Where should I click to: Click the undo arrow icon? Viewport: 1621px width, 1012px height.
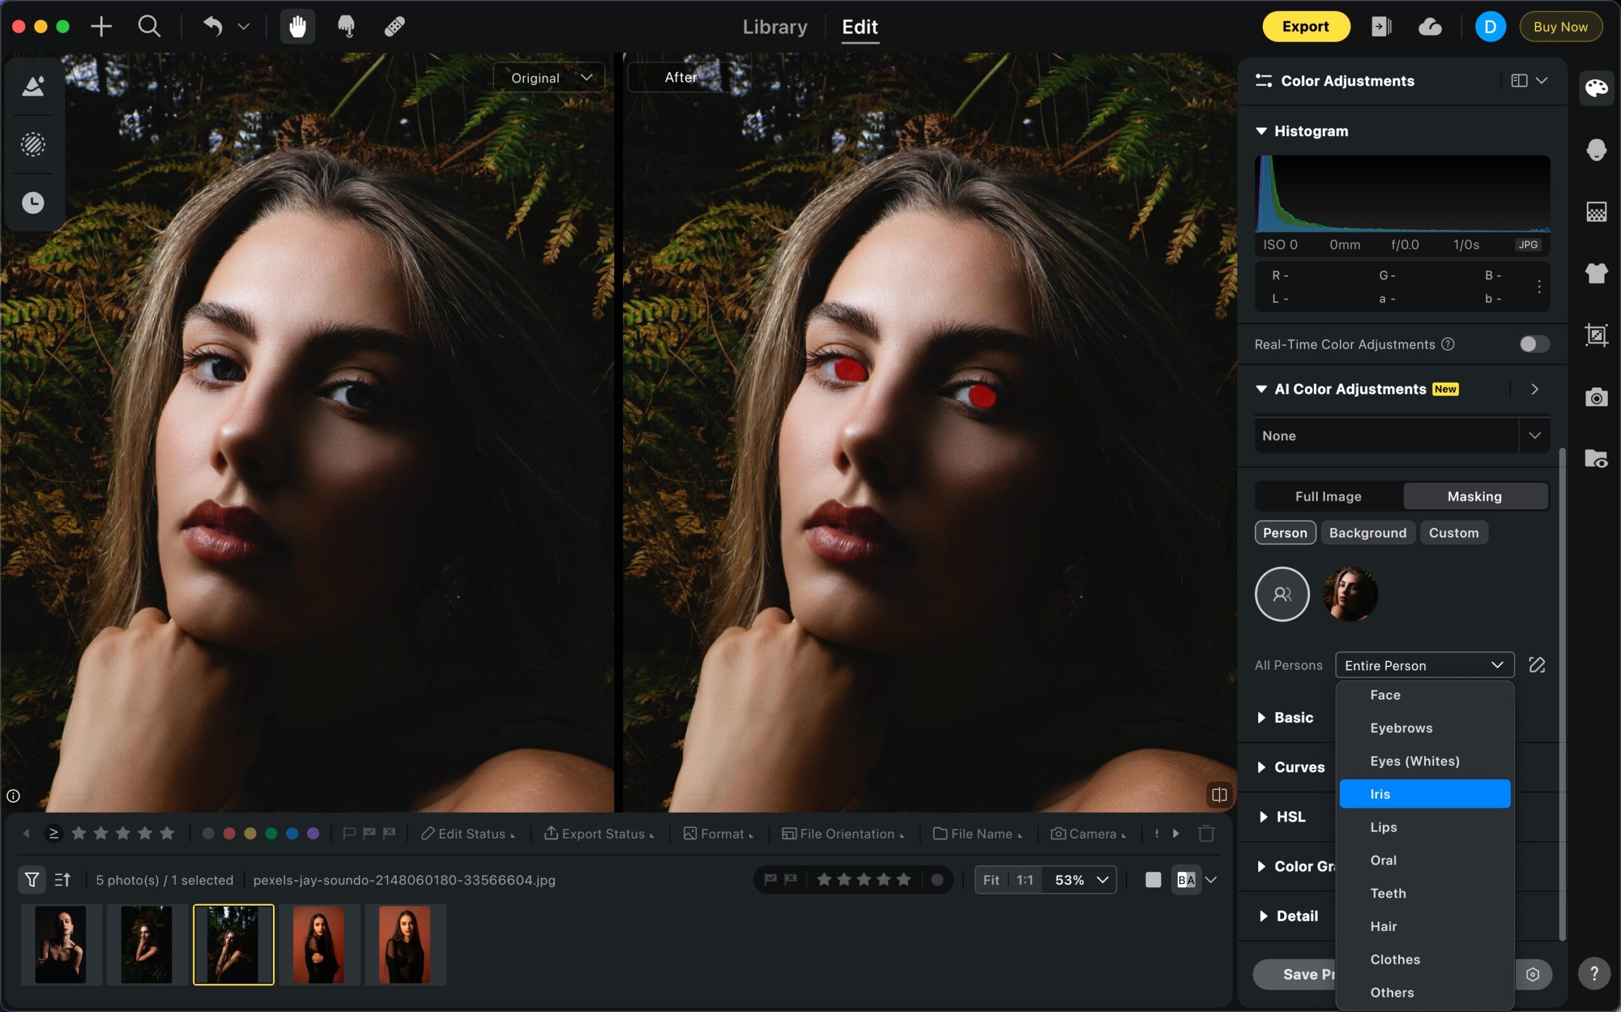pos(213,27)
